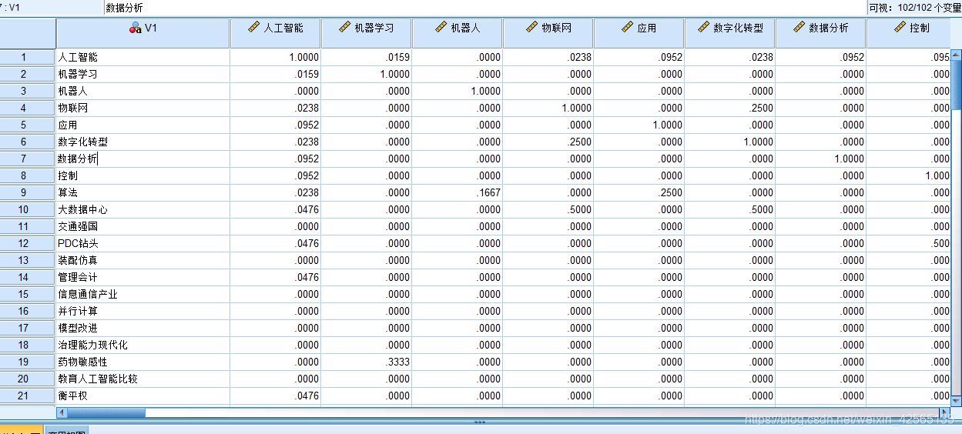
Task: Click the 衡平权 cell in row 21
Action: coord(143,396)
